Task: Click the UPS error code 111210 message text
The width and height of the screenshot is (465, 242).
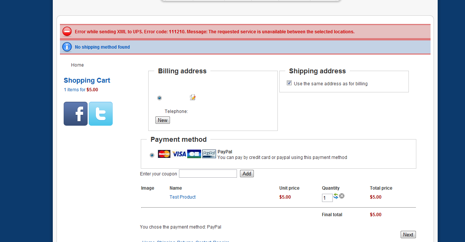Action: pyautogui.click(x=215, y=32)
